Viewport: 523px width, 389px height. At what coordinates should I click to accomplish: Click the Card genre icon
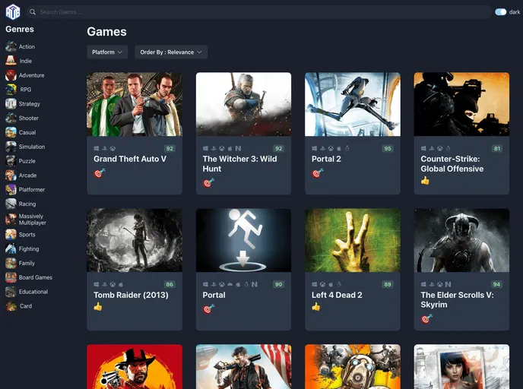click(11, 306)
